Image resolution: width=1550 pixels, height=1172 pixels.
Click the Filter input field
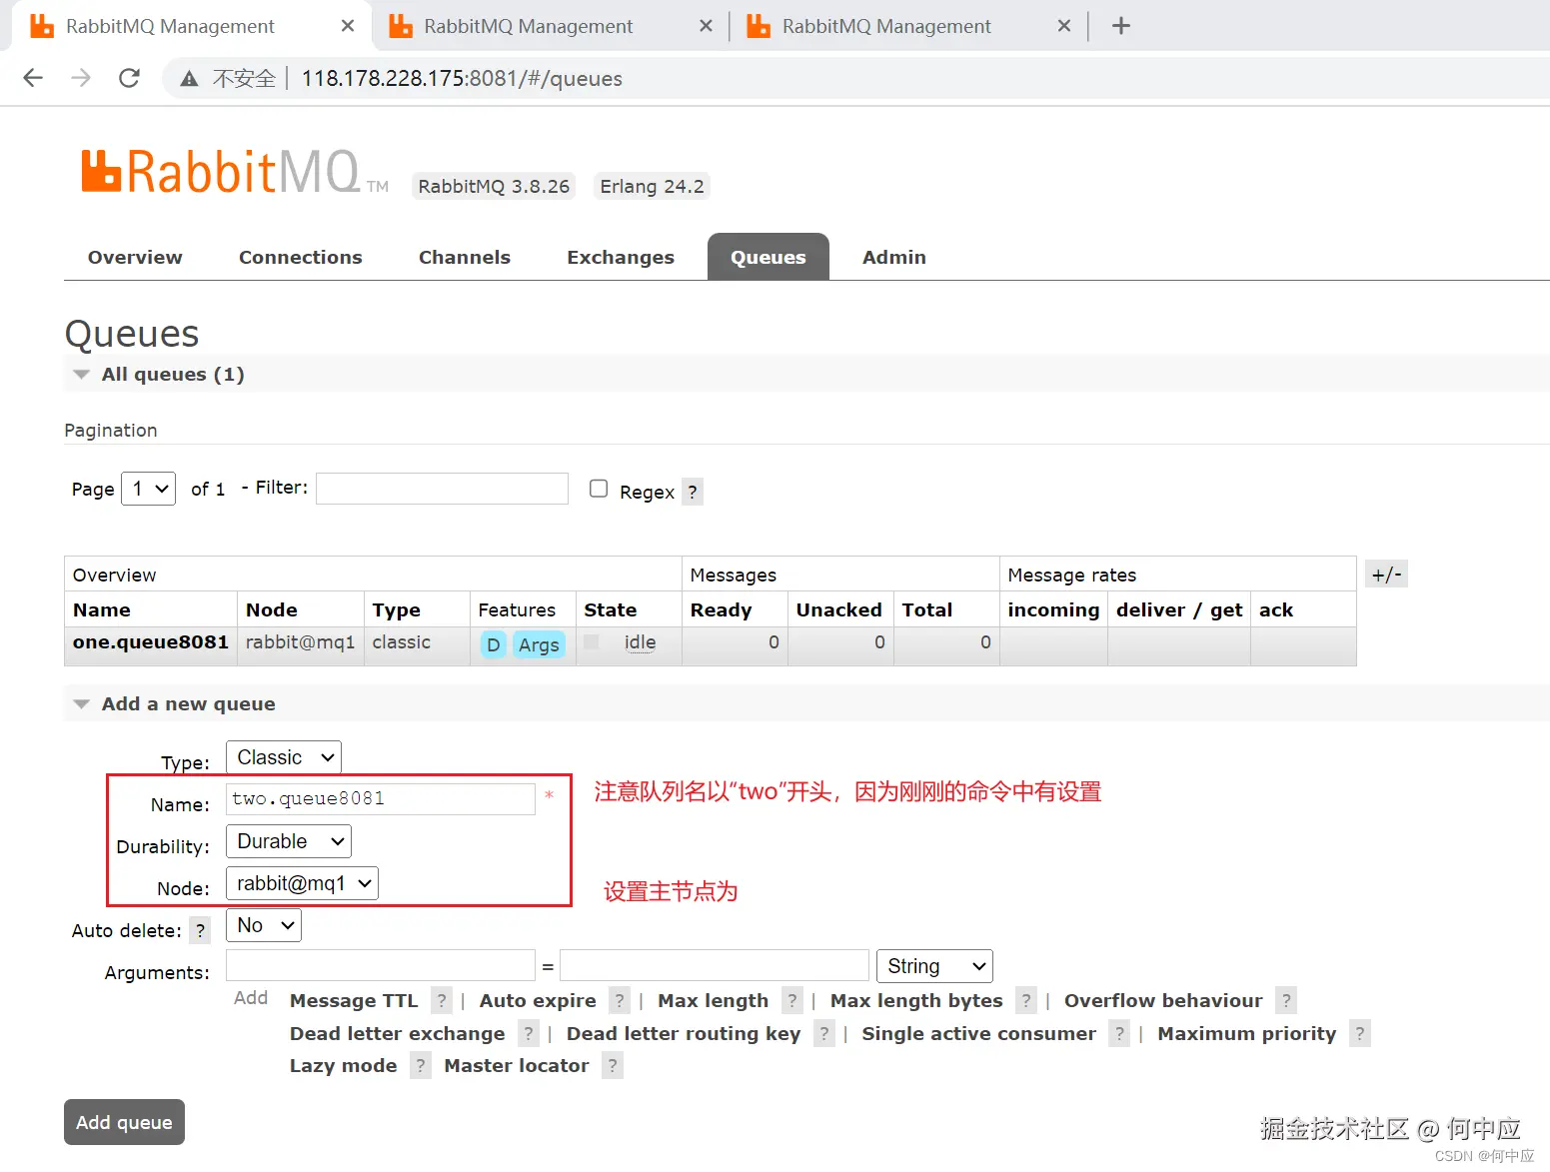pos(442,489)
